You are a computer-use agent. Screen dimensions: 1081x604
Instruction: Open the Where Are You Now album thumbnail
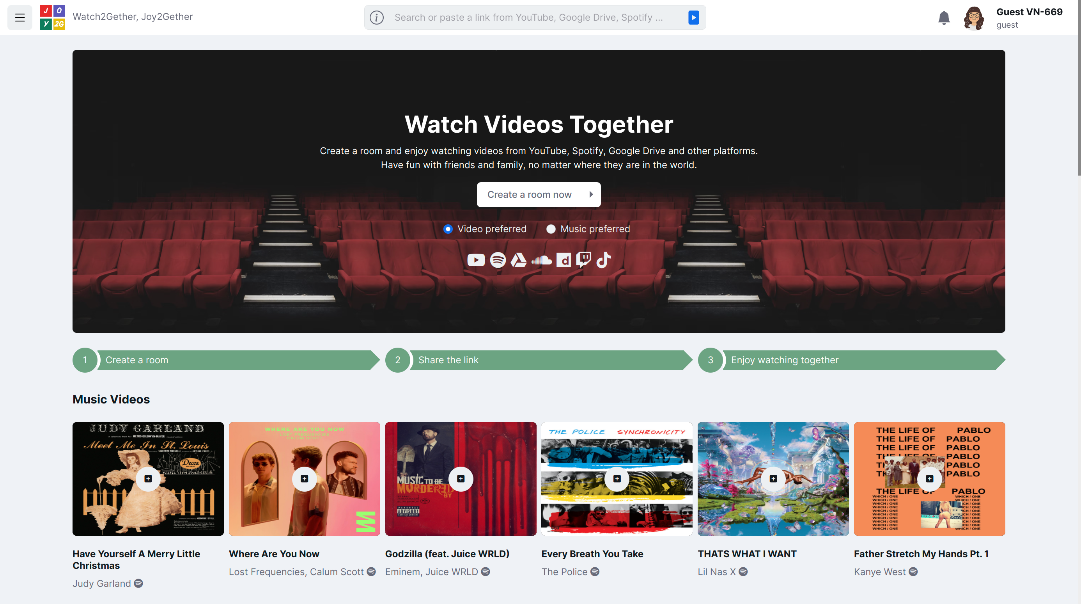coord(304,479)
